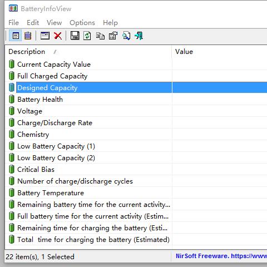This screenshot has width=267, height=267.
Task: Sort by the Value column header
Action: click(x=220, y=52)
